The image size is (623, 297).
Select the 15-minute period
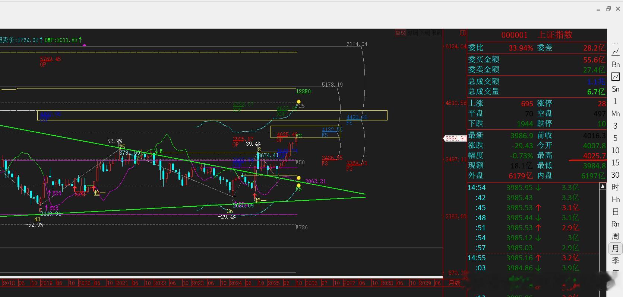coord(616,163)
